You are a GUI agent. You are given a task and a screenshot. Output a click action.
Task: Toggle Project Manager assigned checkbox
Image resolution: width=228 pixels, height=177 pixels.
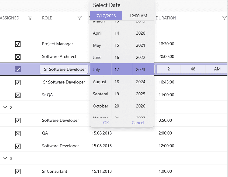[18, 44]
